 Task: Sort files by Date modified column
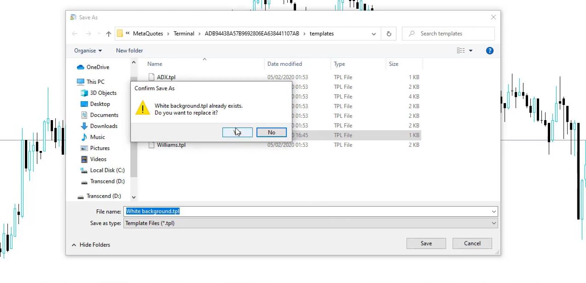(284, 64)
